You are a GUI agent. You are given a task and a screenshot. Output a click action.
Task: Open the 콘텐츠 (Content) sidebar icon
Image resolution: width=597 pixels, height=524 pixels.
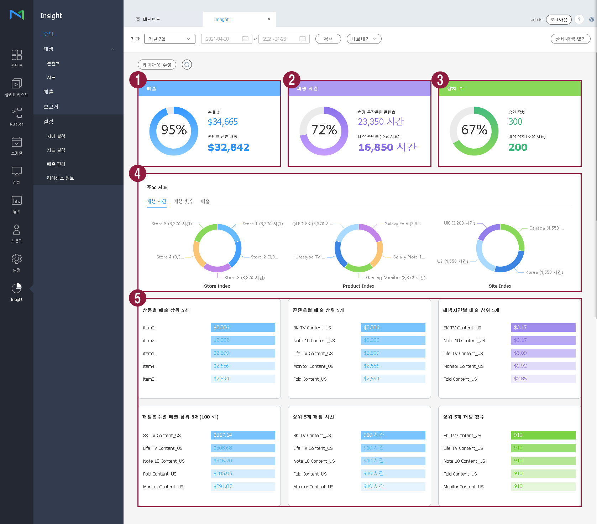pyautogui.click(x=16, y=58)
